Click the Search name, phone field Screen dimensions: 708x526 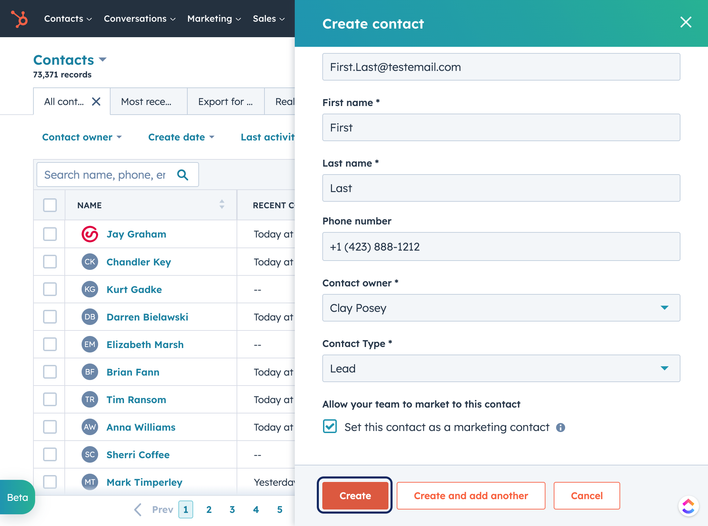tap(118, 175)
